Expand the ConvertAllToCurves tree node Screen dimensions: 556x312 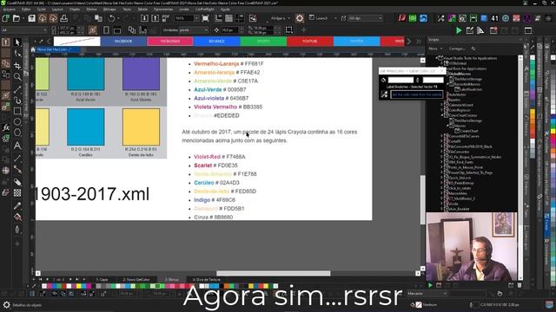pos(442,136)
